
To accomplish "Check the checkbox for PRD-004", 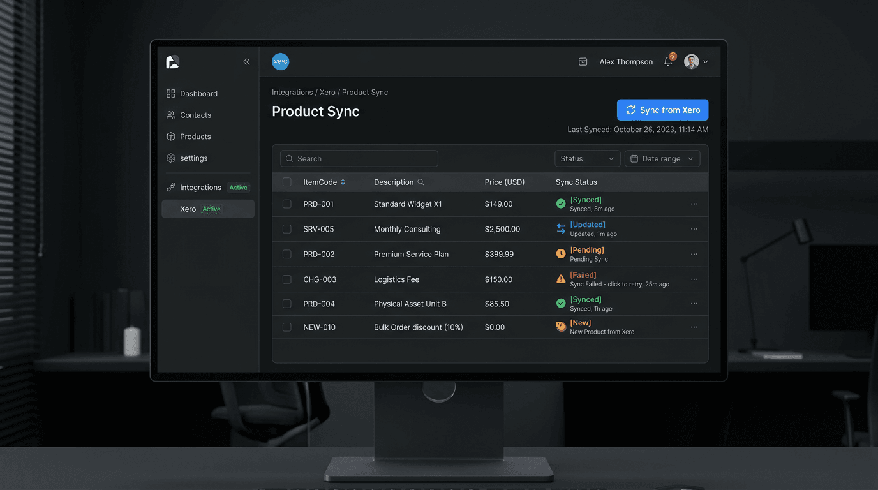I will [x=286, y=304].
